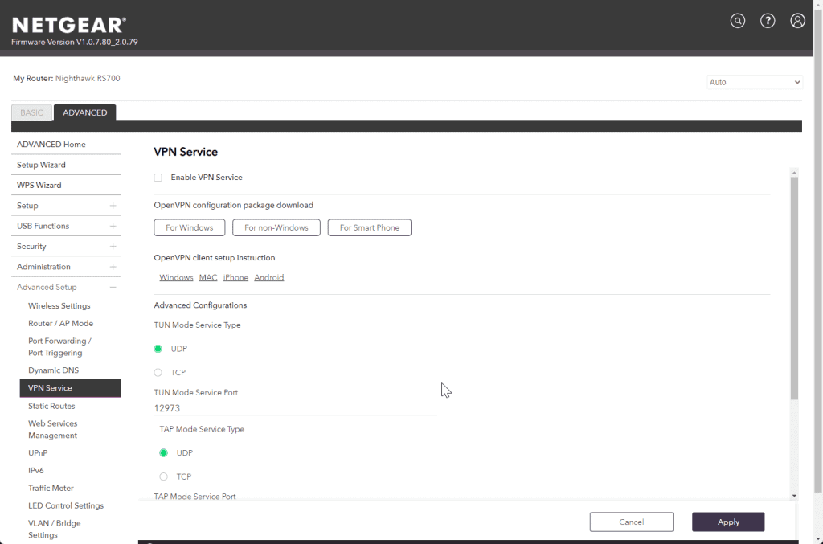Screen dimensions: 823x544
Task: Expand the Setup menu section
Action: pos(113,206)
